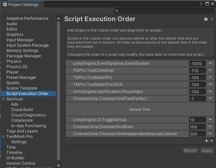Click the Revert button
The height and width of the screenshot is (168, 216).
pos(190,151)
